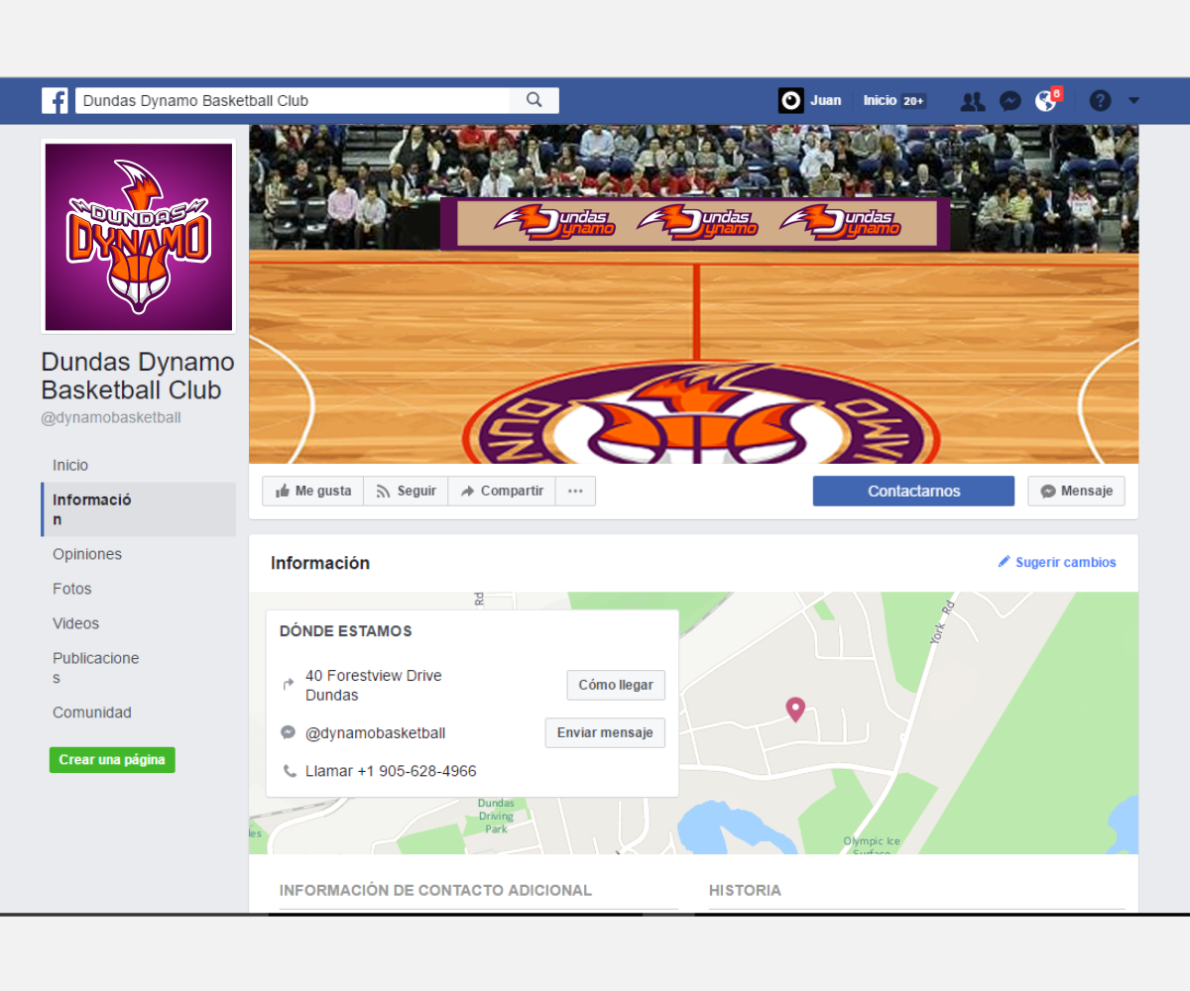The height and width of the screenshot is (991, 1190).
Task: Open the Dundas Dynamo profile picture
Action: 139,237
